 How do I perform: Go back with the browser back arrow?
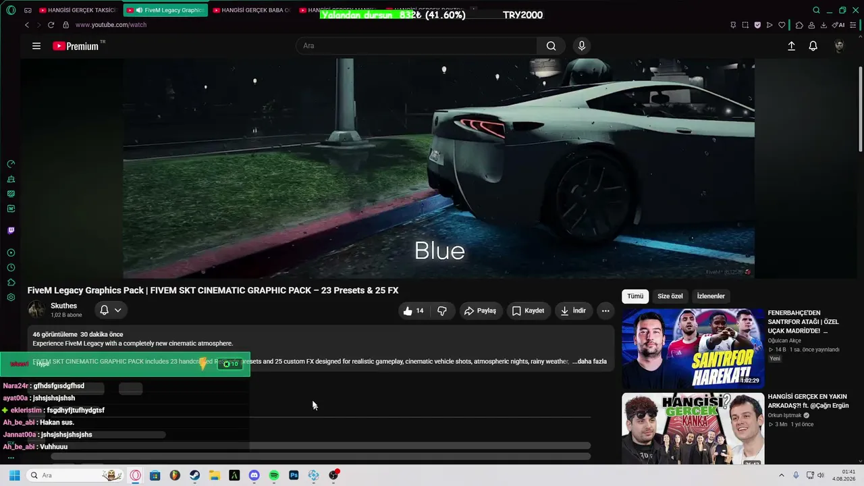pos(27,25)
